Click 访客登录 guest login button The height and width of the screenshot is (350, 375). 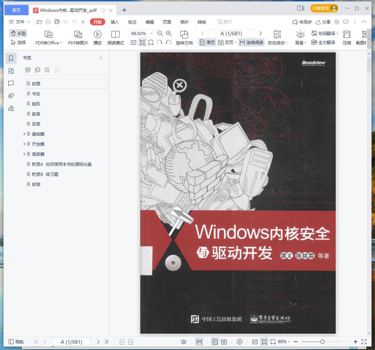(x=324, y=8)
